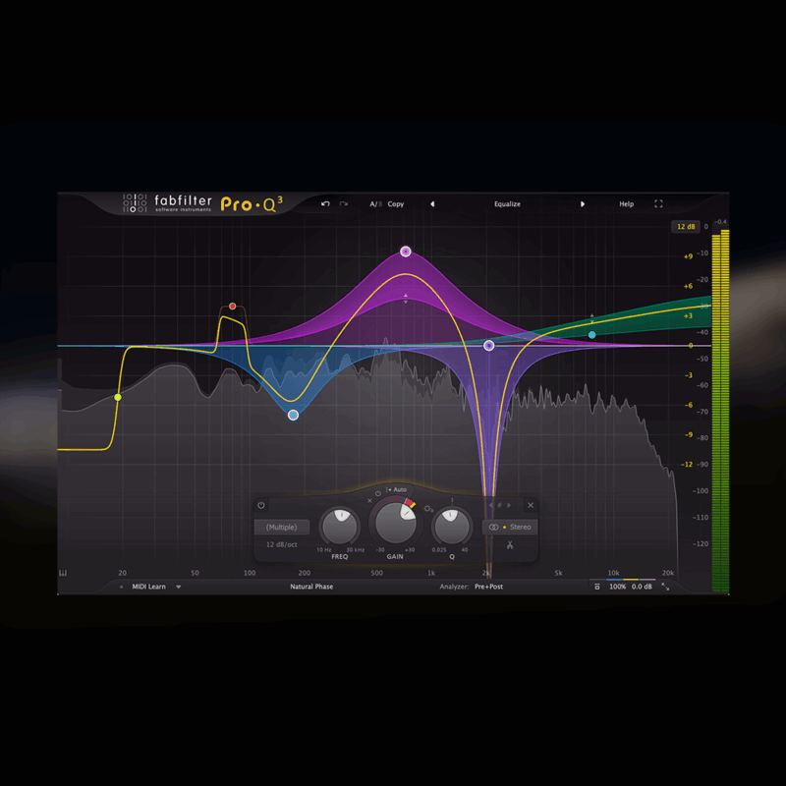
Task: Select the magenta bell band node at the peak
Action: tap(406, 252)
